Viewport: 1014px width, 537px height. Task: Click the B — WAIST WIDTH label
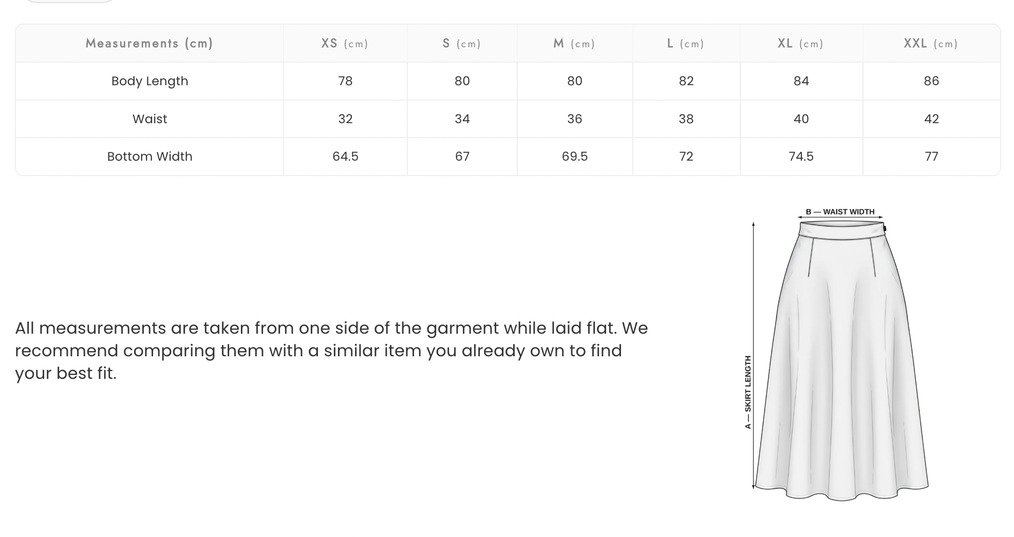840,212
